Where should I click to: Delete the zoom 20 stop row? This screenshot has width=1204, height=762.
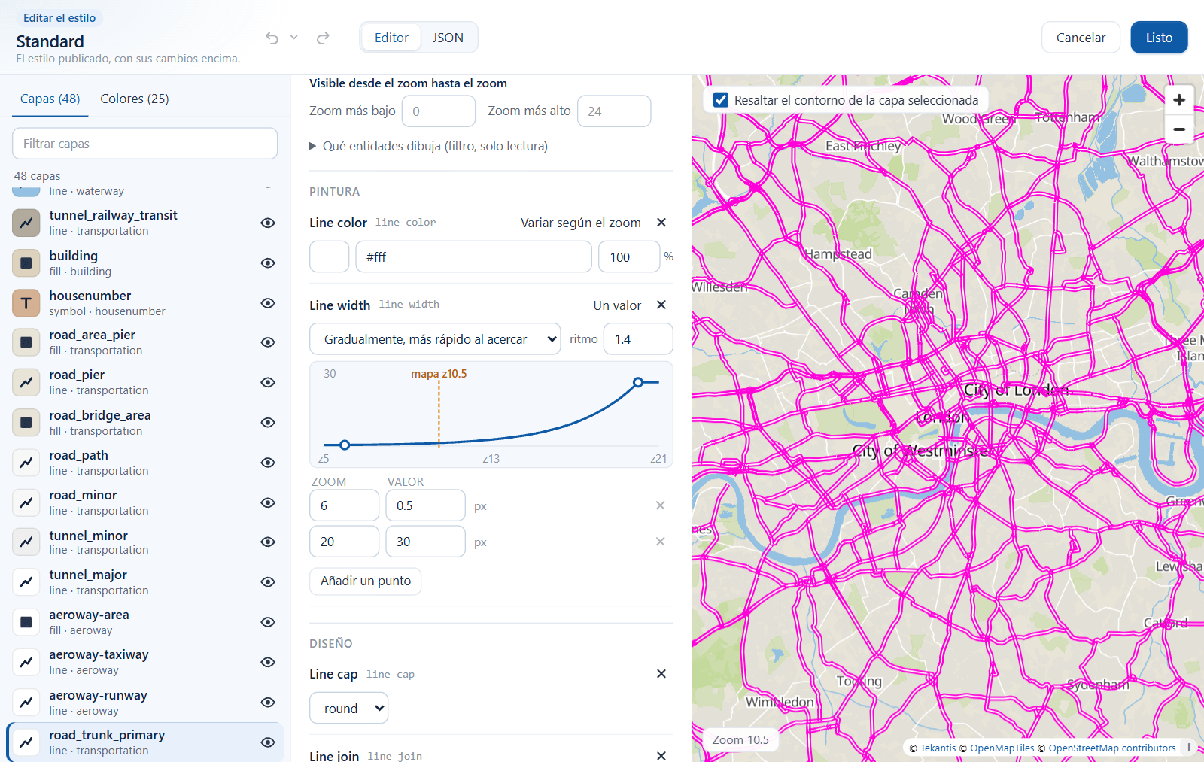point(660,542)
